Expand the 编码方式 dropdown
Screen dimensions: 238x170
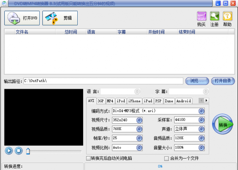(201, 111)
